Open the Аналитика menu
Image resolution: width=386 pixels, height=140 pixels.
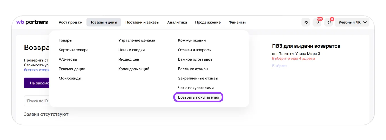pos(177,22)
